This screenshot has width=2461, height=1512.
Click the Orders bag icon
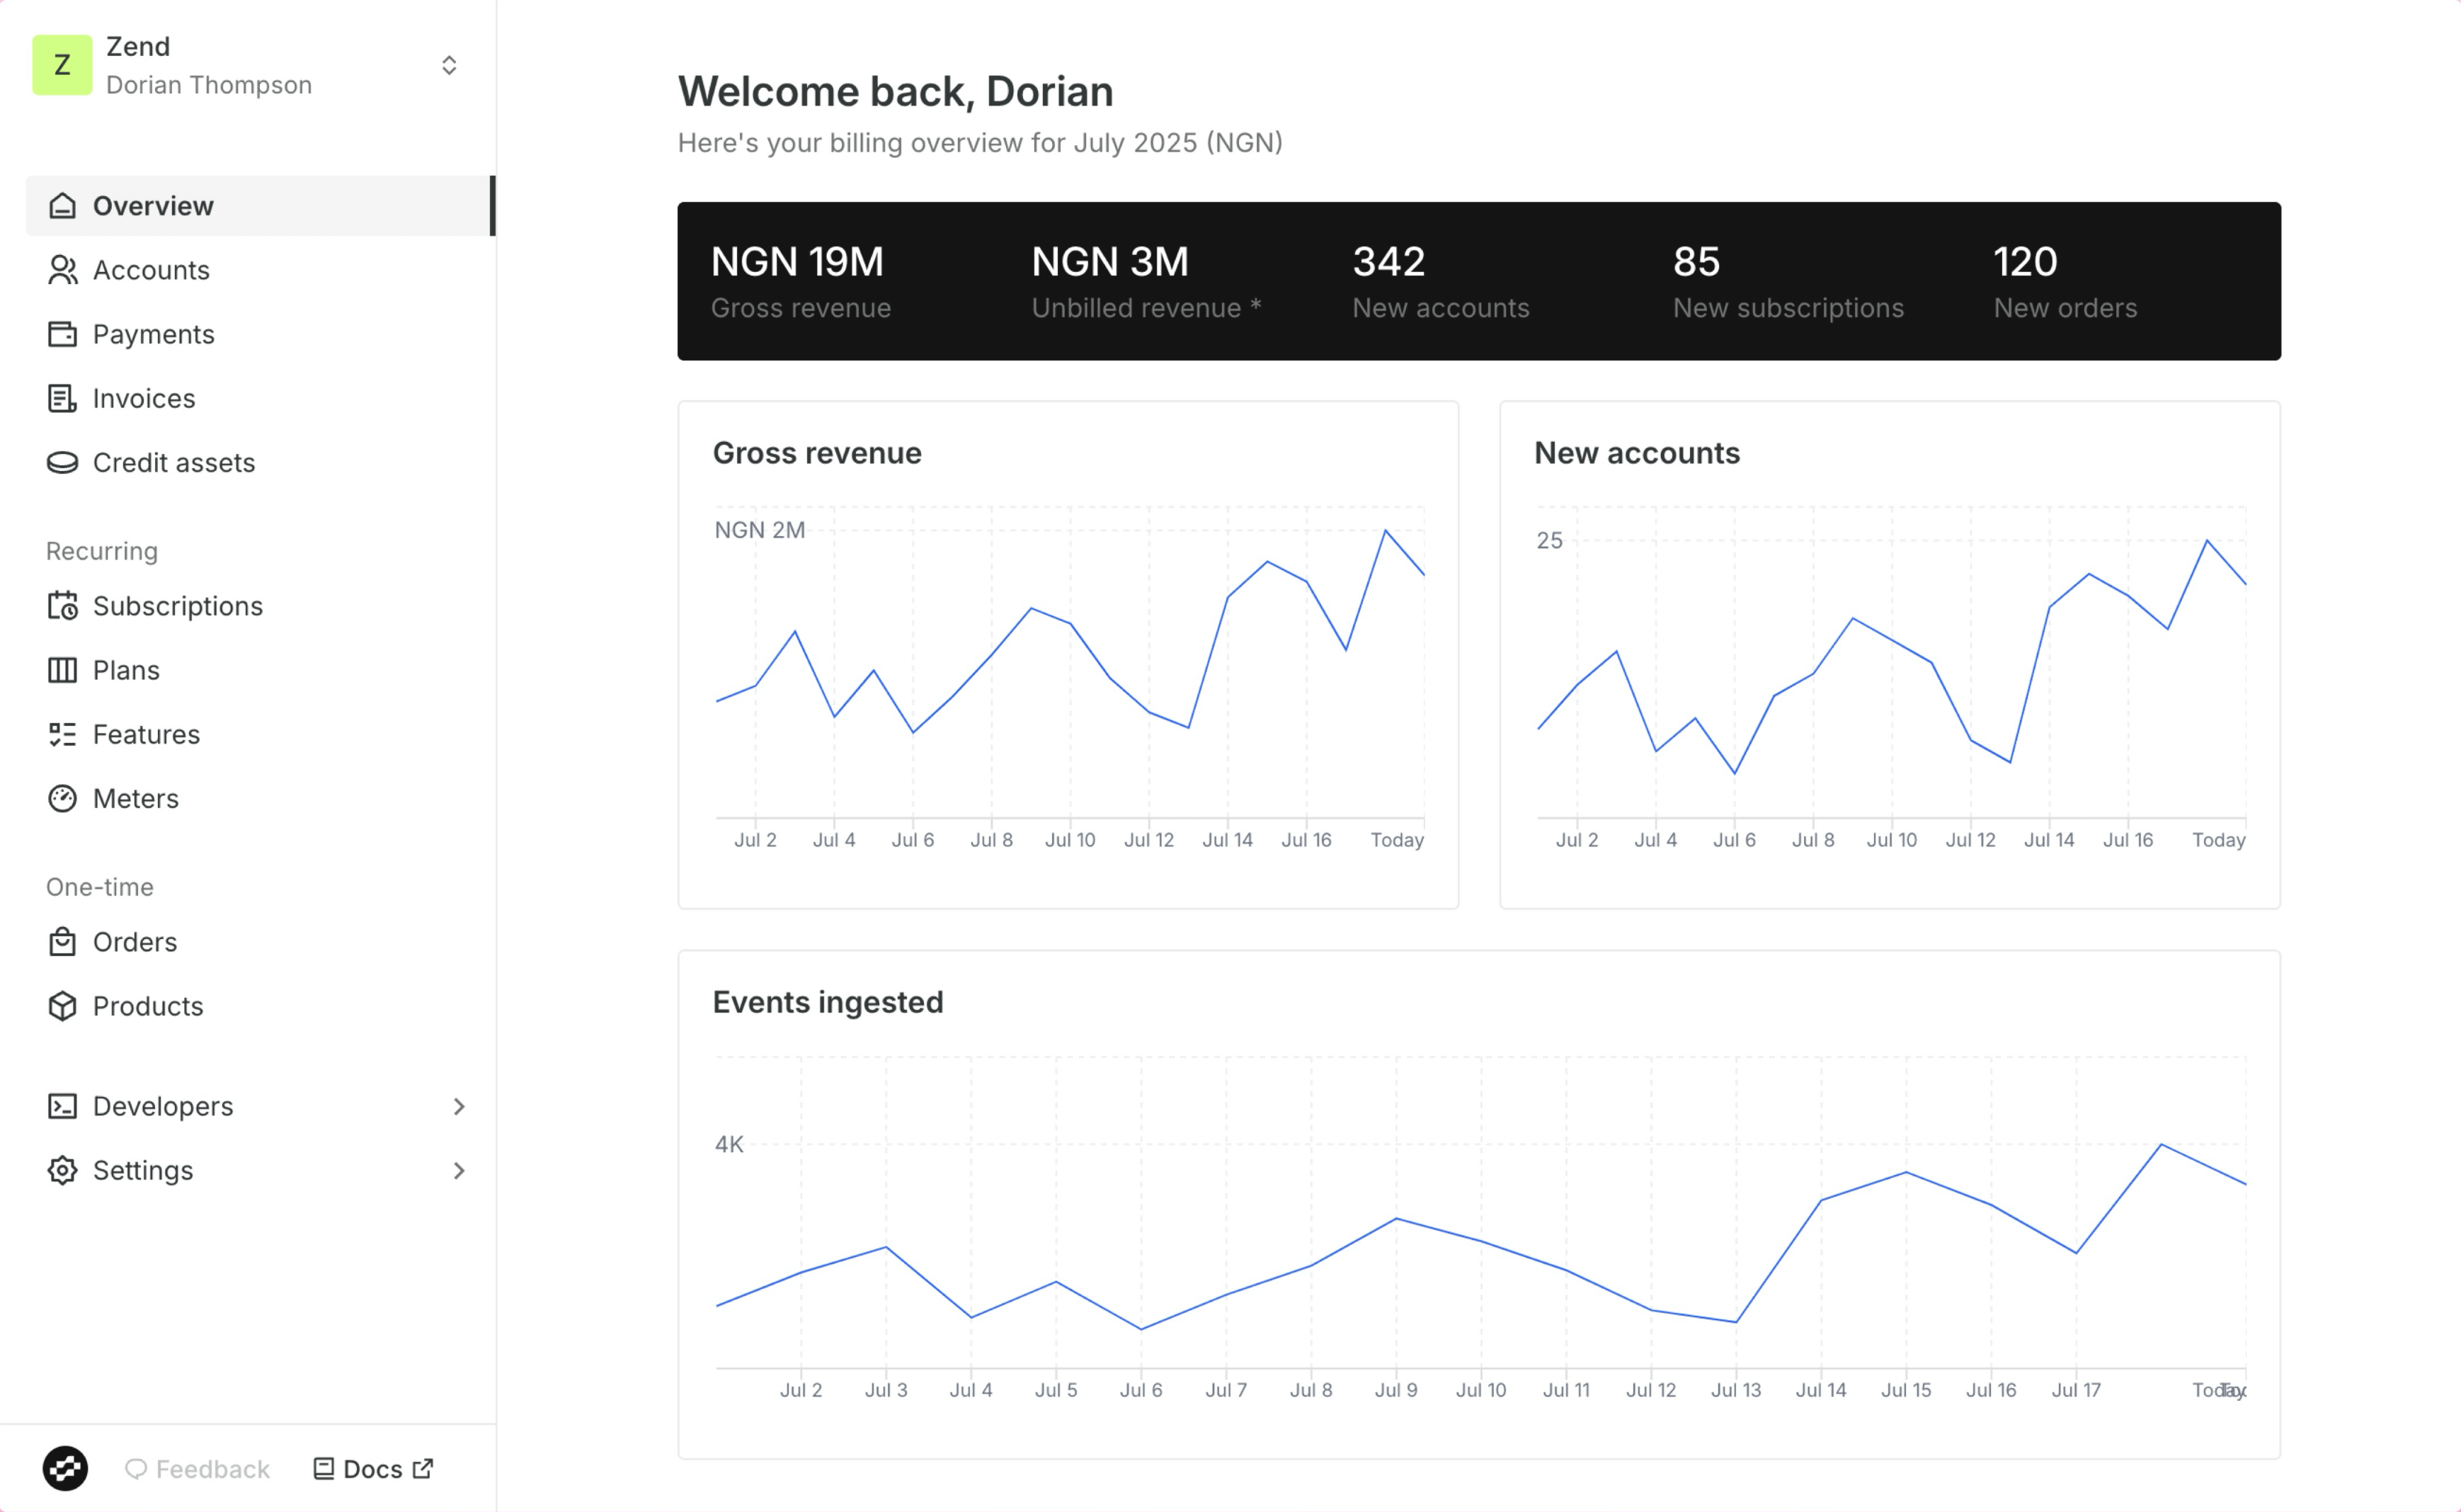click(63, 941)
